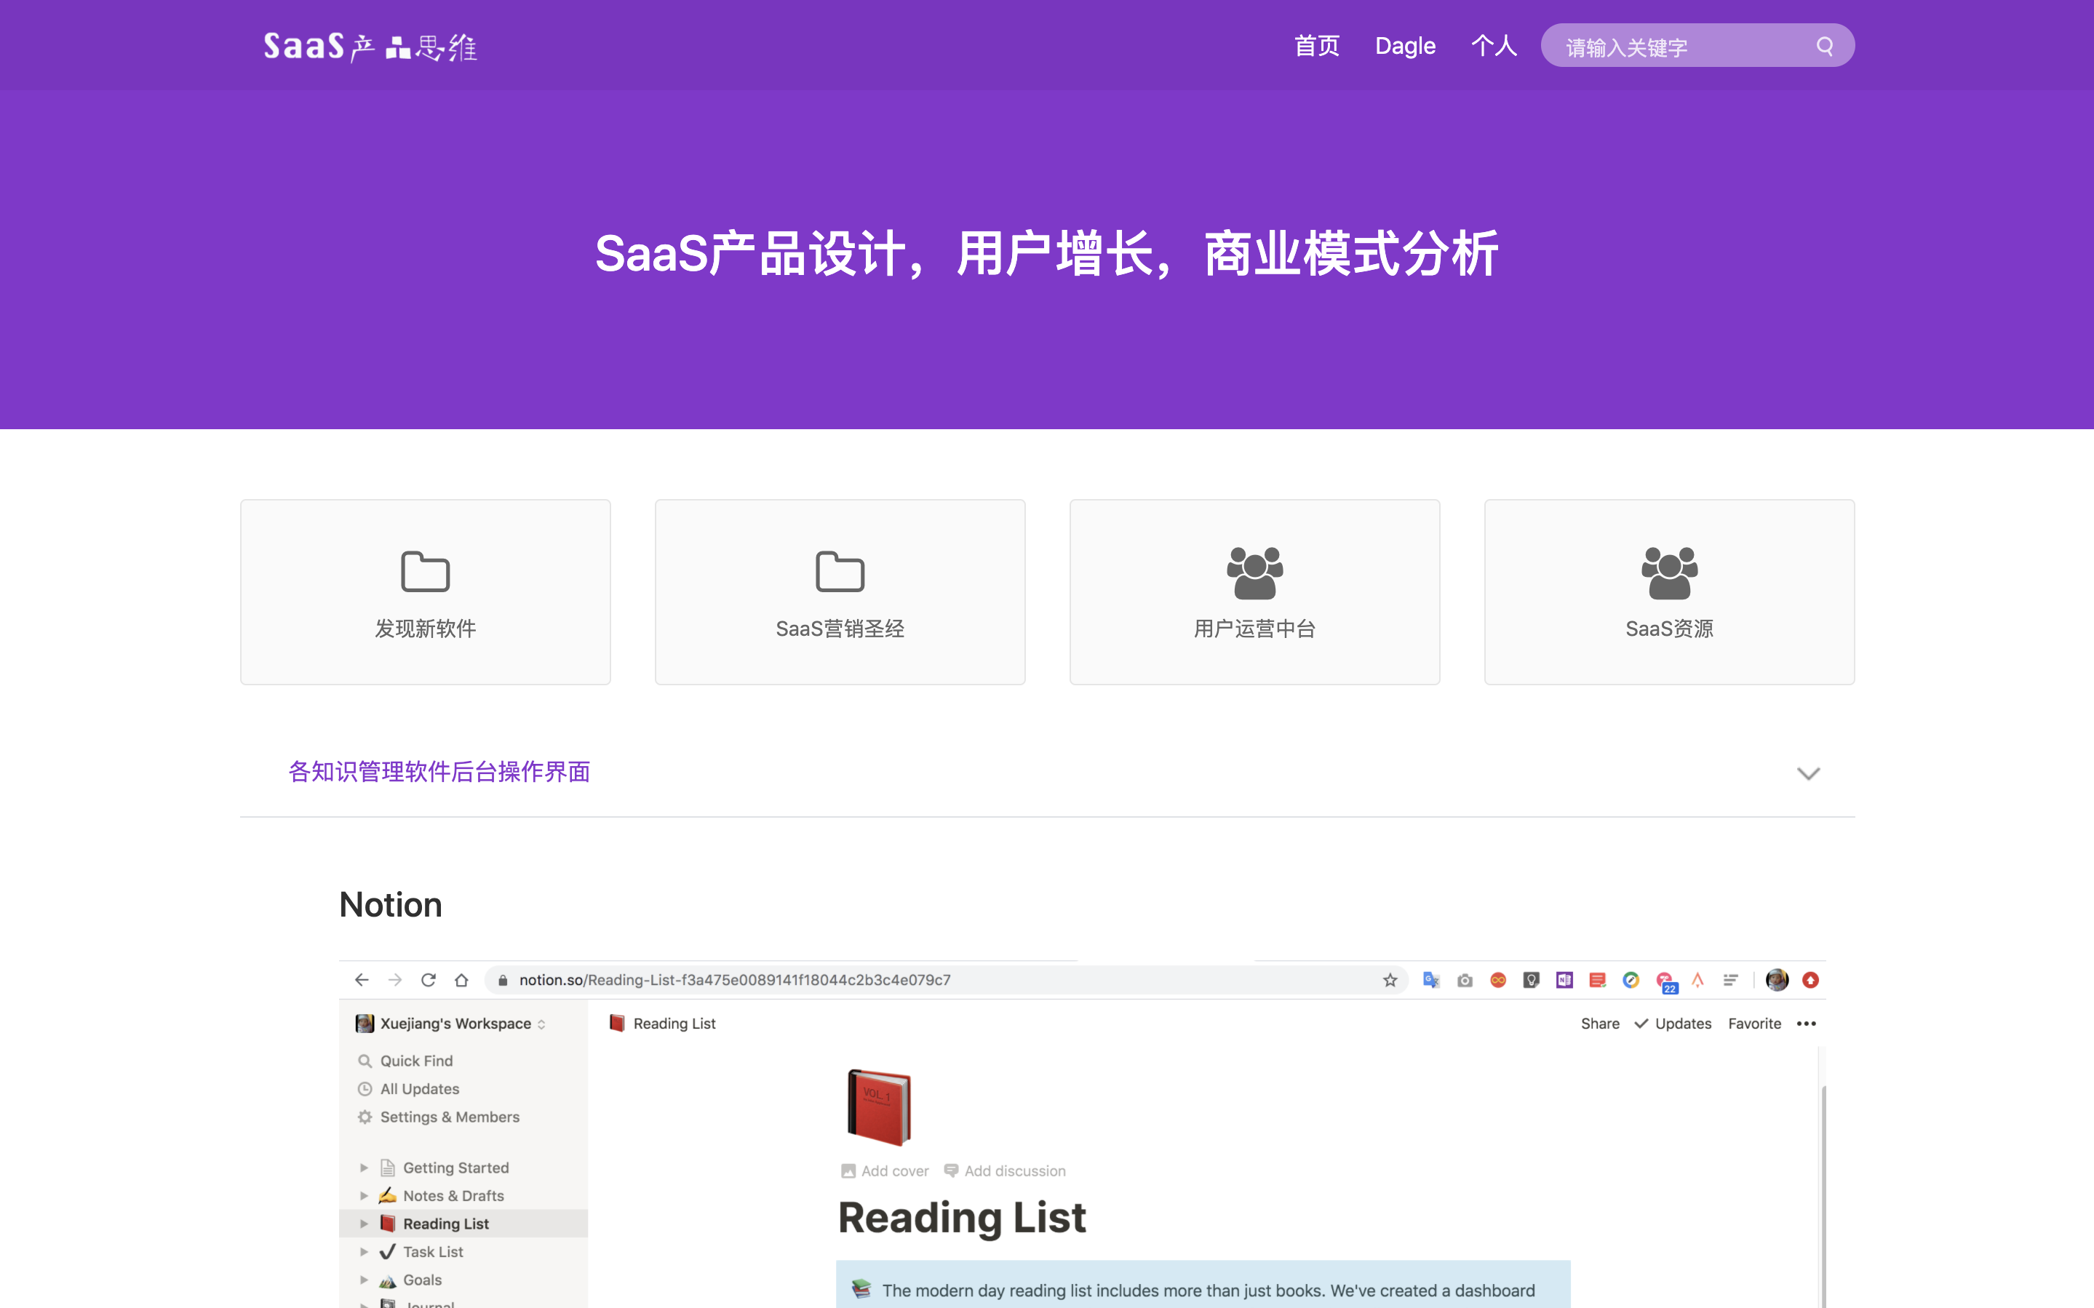Click the bookmark star in address bar
Image resolution: width=2094 pixels, height=1308 pixels.
pos(1389,980)
